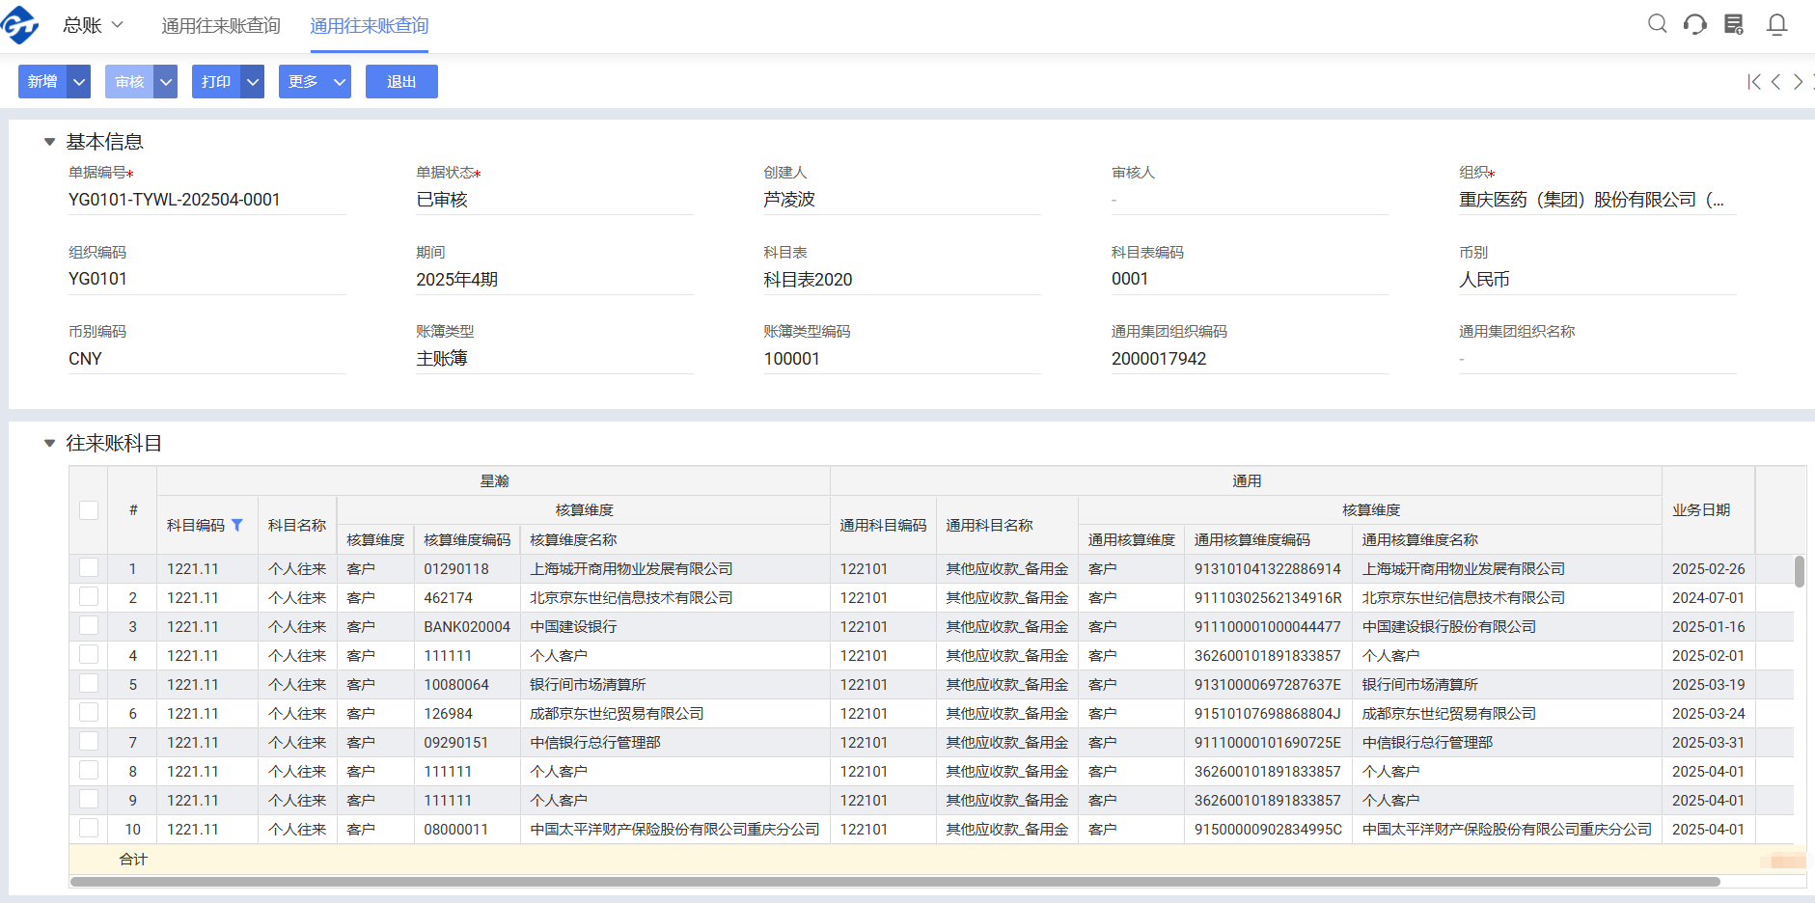Screen dimensions: 1815x903
Task: Expand the 新增 button dropdown arrow
Action: click(x=79, y=82)
